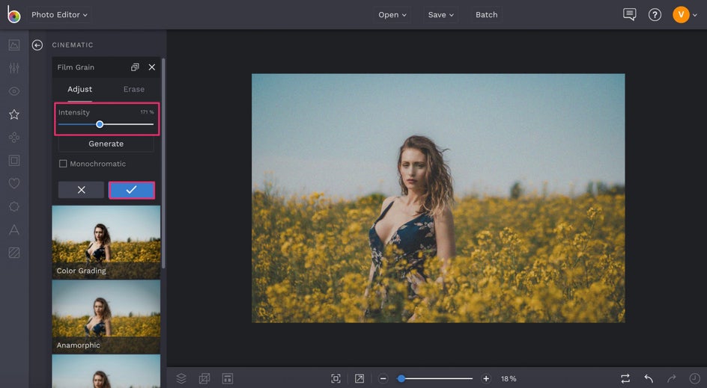Select the Text tool in left sidebar

(x=14, y=230)
